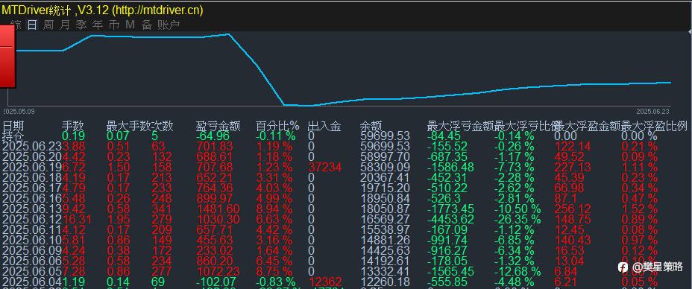The width and height of the screenshot is (692, 289).
Task: Select the 2025.06.06 date row
Action: click(x=32, y=261)
